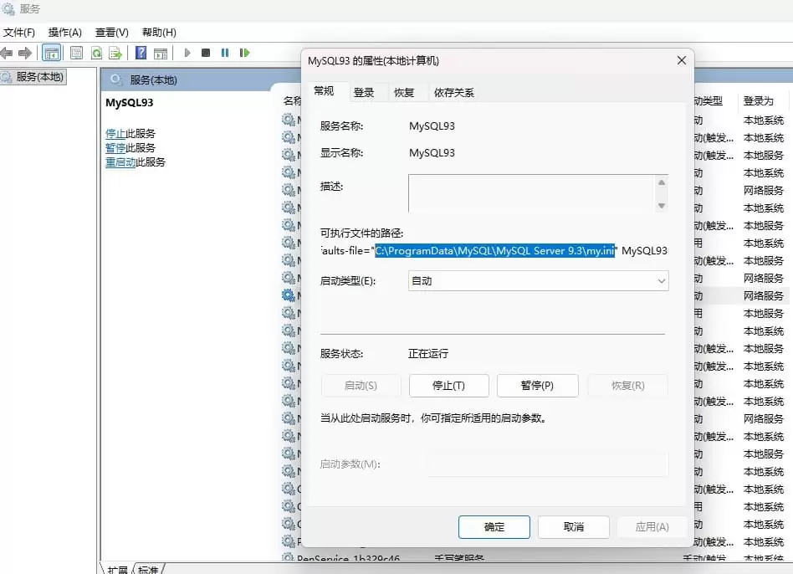The width and height of the screenshot is (793, 574).
Task: Click the 启动参数(M) input field
Action: pyautogui.click(x=548, y=464)
